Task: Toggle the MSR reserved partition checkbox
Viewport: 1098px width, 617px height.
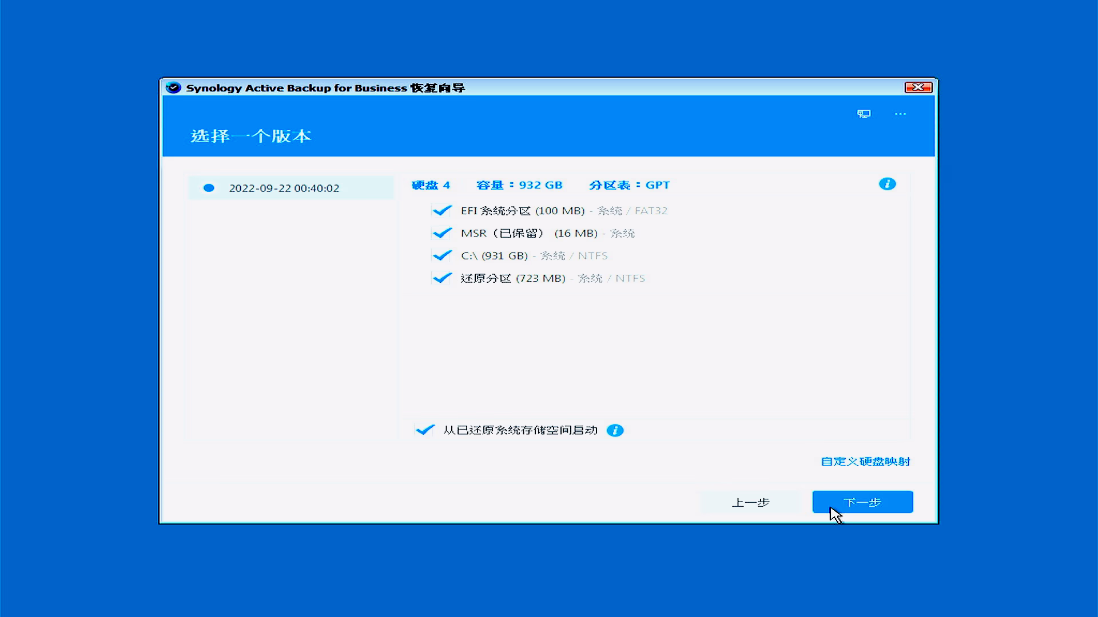Action: point(442,233)
